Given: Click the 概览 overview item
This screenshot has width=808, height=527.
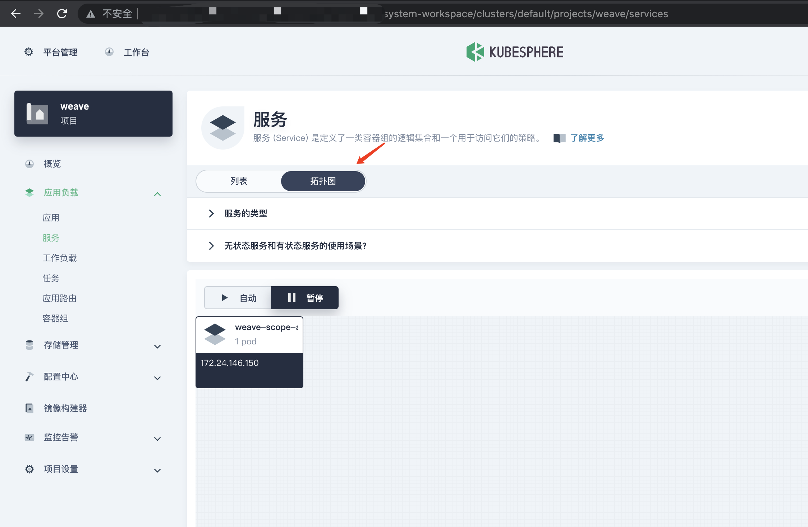Looking at the screenshot, I should (x=52, y=164).
